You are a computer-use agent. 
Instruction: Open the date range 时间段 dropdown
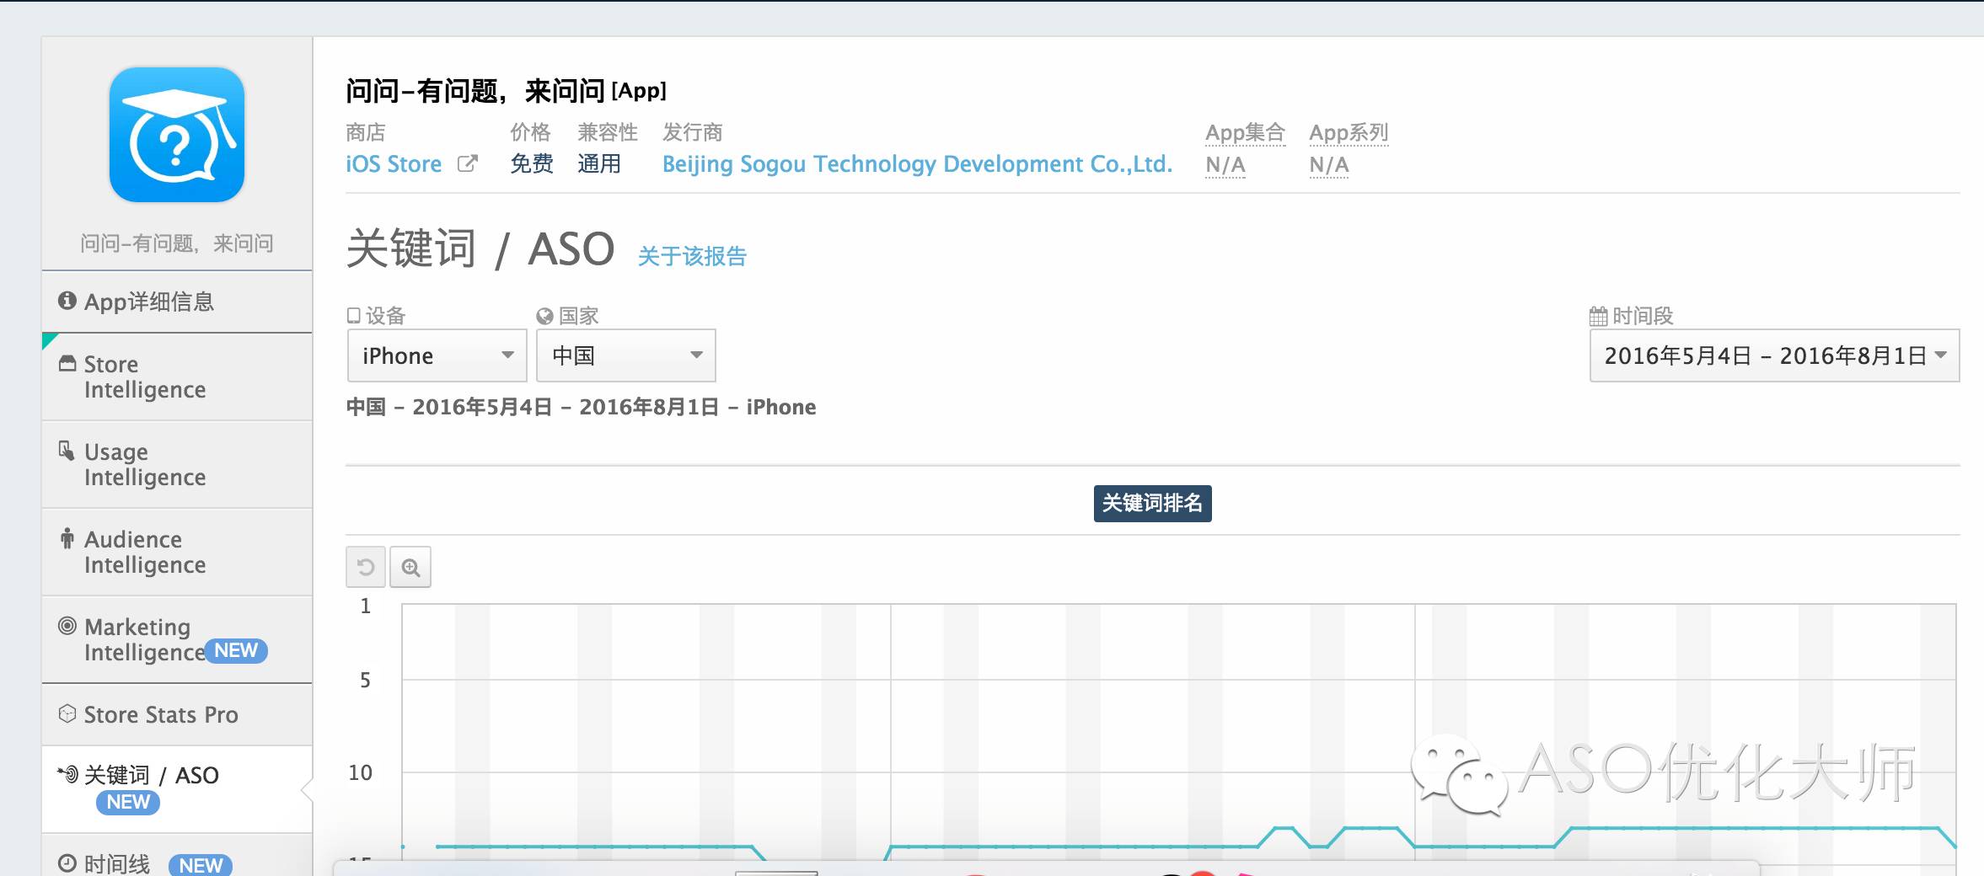click(1774, 355)
